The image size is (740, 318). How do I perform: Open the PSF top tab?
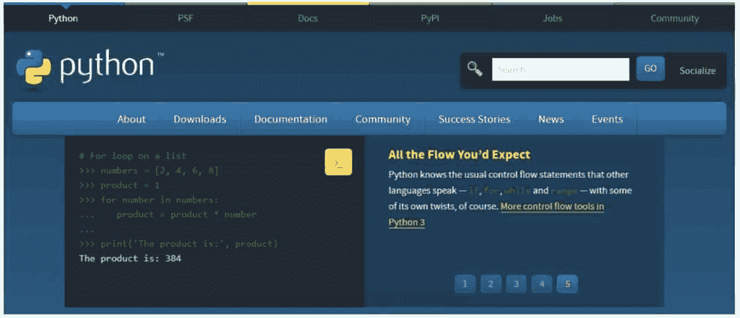click(186, 18)
